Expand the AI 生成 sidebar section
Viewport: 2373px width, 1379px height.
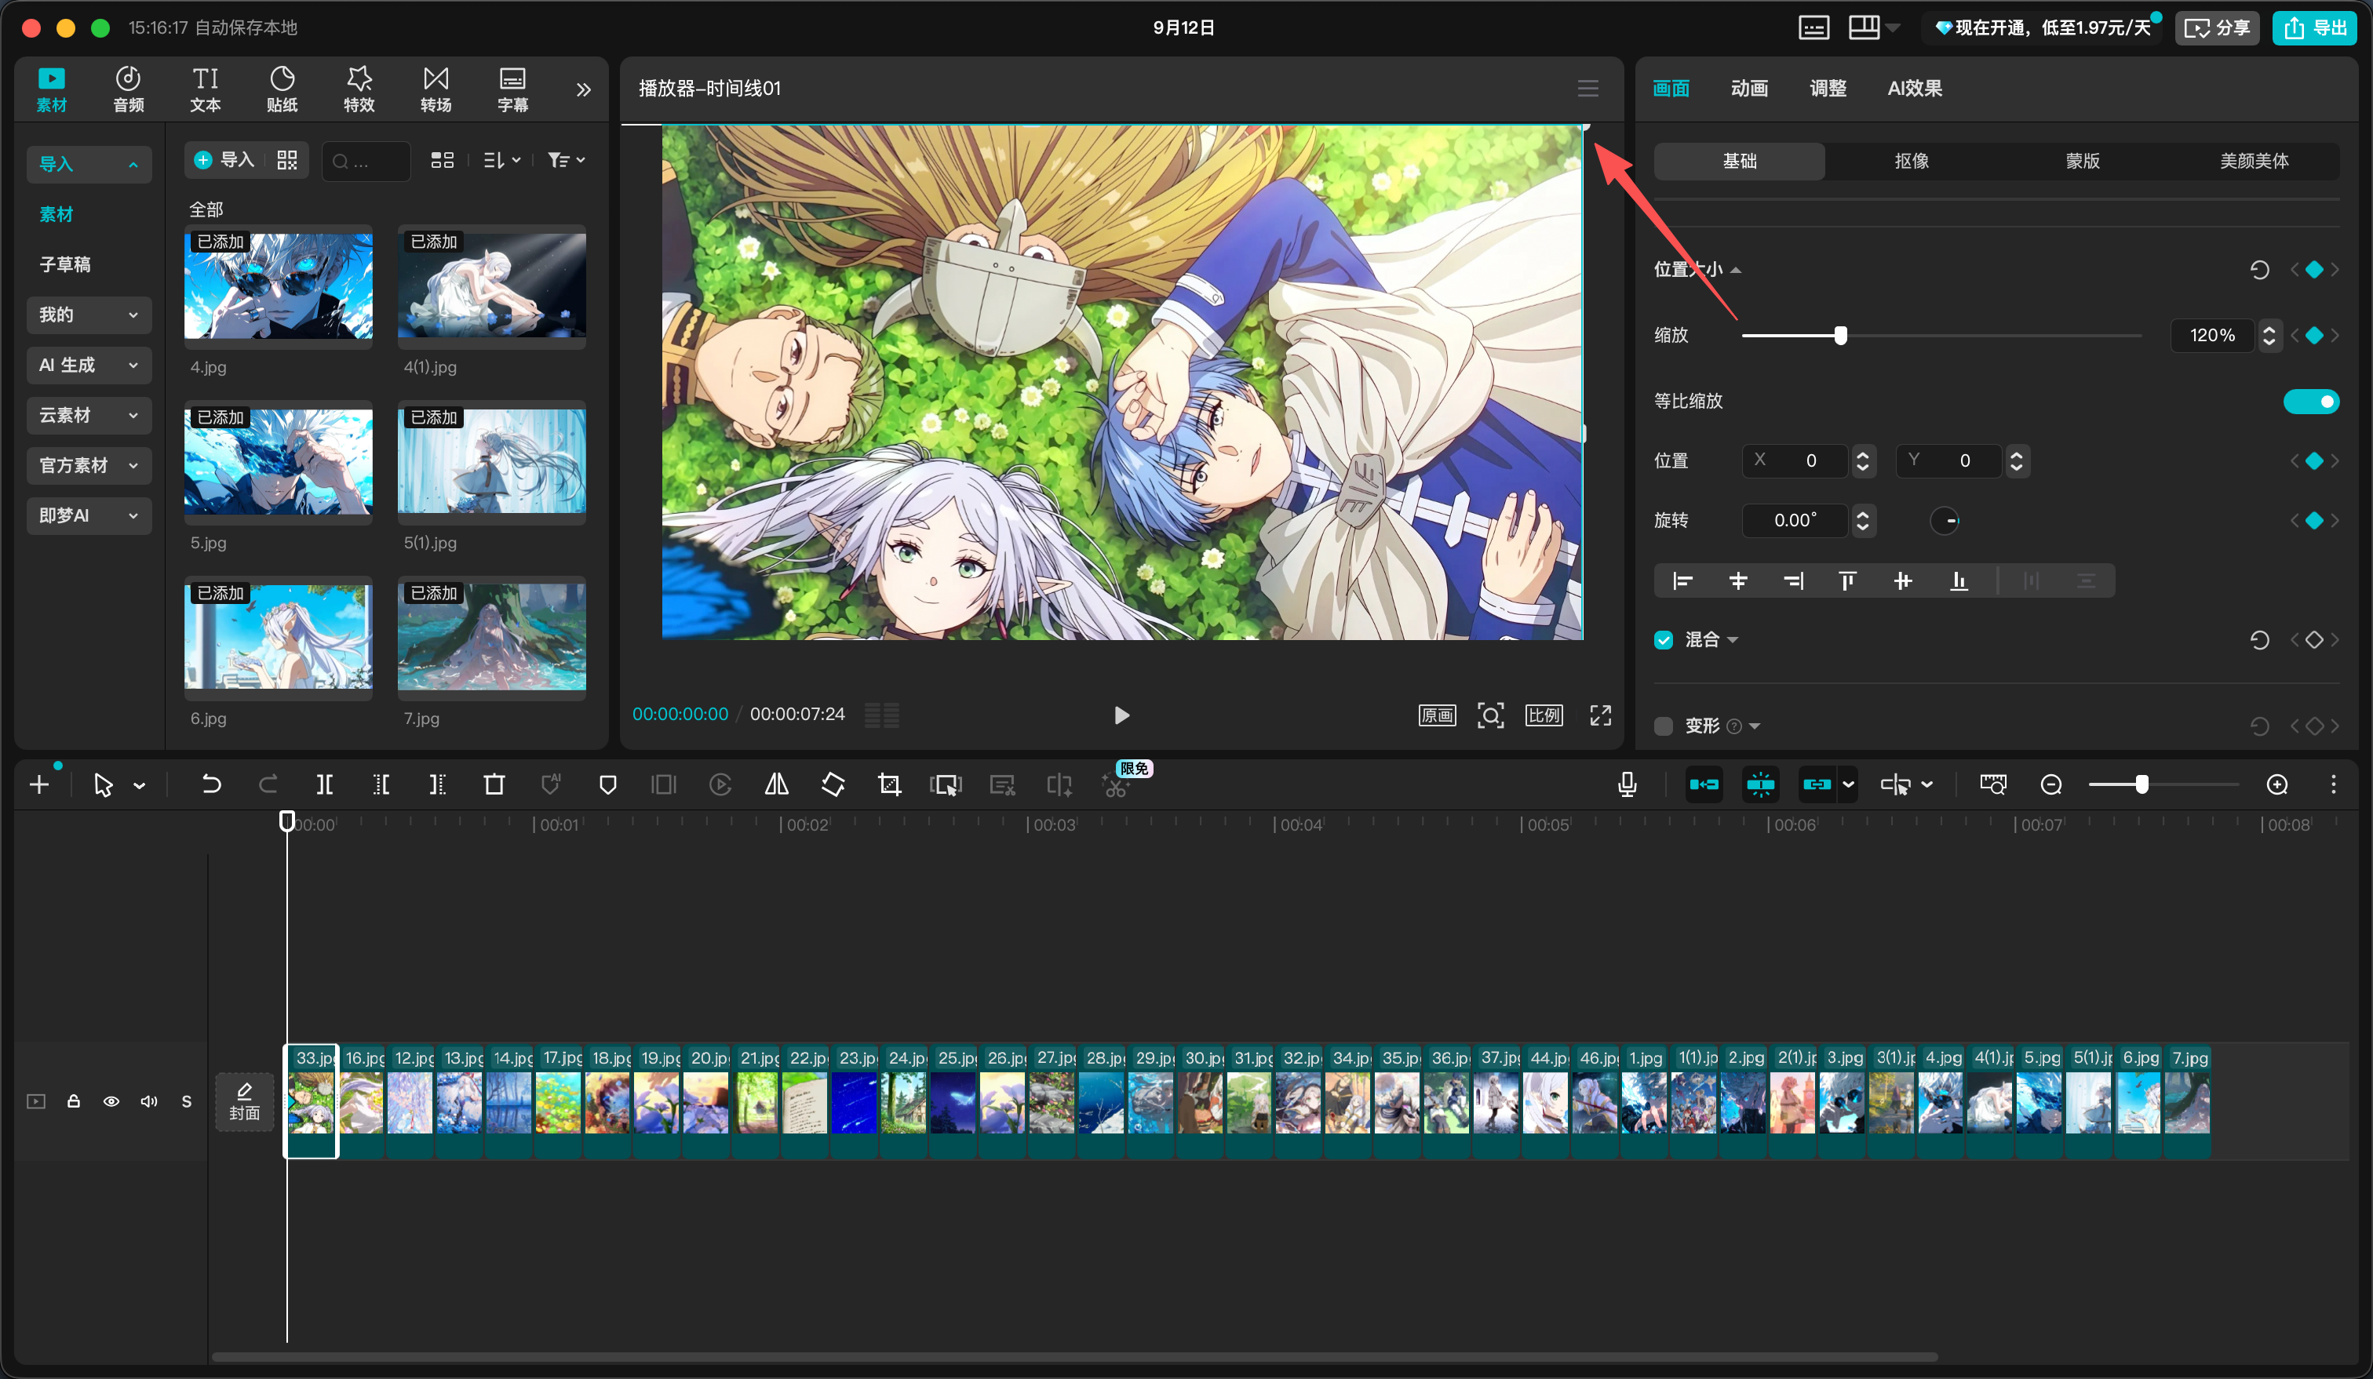click(x=89, y=366)
